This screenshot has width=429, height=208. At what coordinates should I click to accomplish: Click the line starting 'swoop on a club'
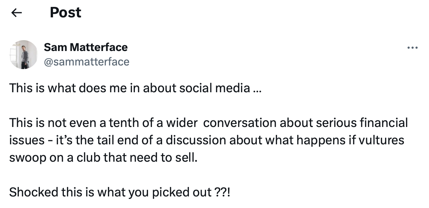104,157
